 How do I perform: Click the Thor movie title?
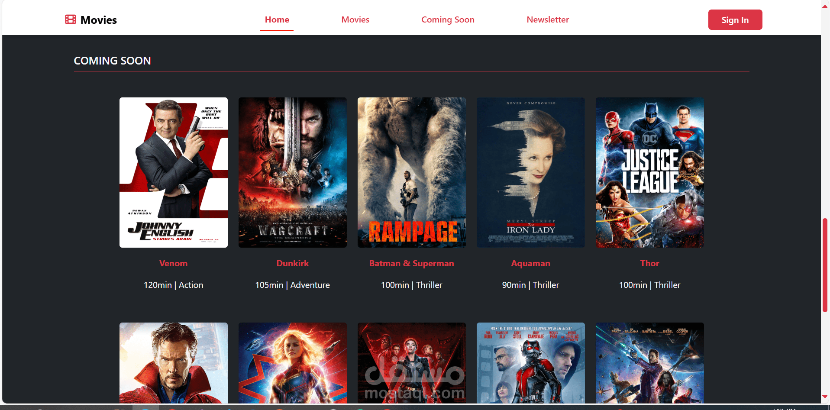(650, 263)
